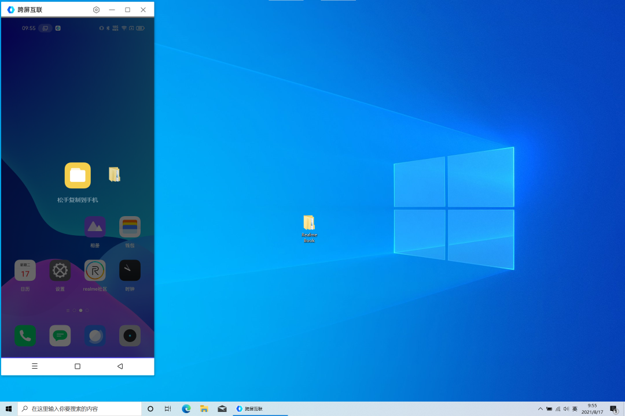
Task: Open settings in the 跨屏互联 title bar
Action: tap(96, 10)
